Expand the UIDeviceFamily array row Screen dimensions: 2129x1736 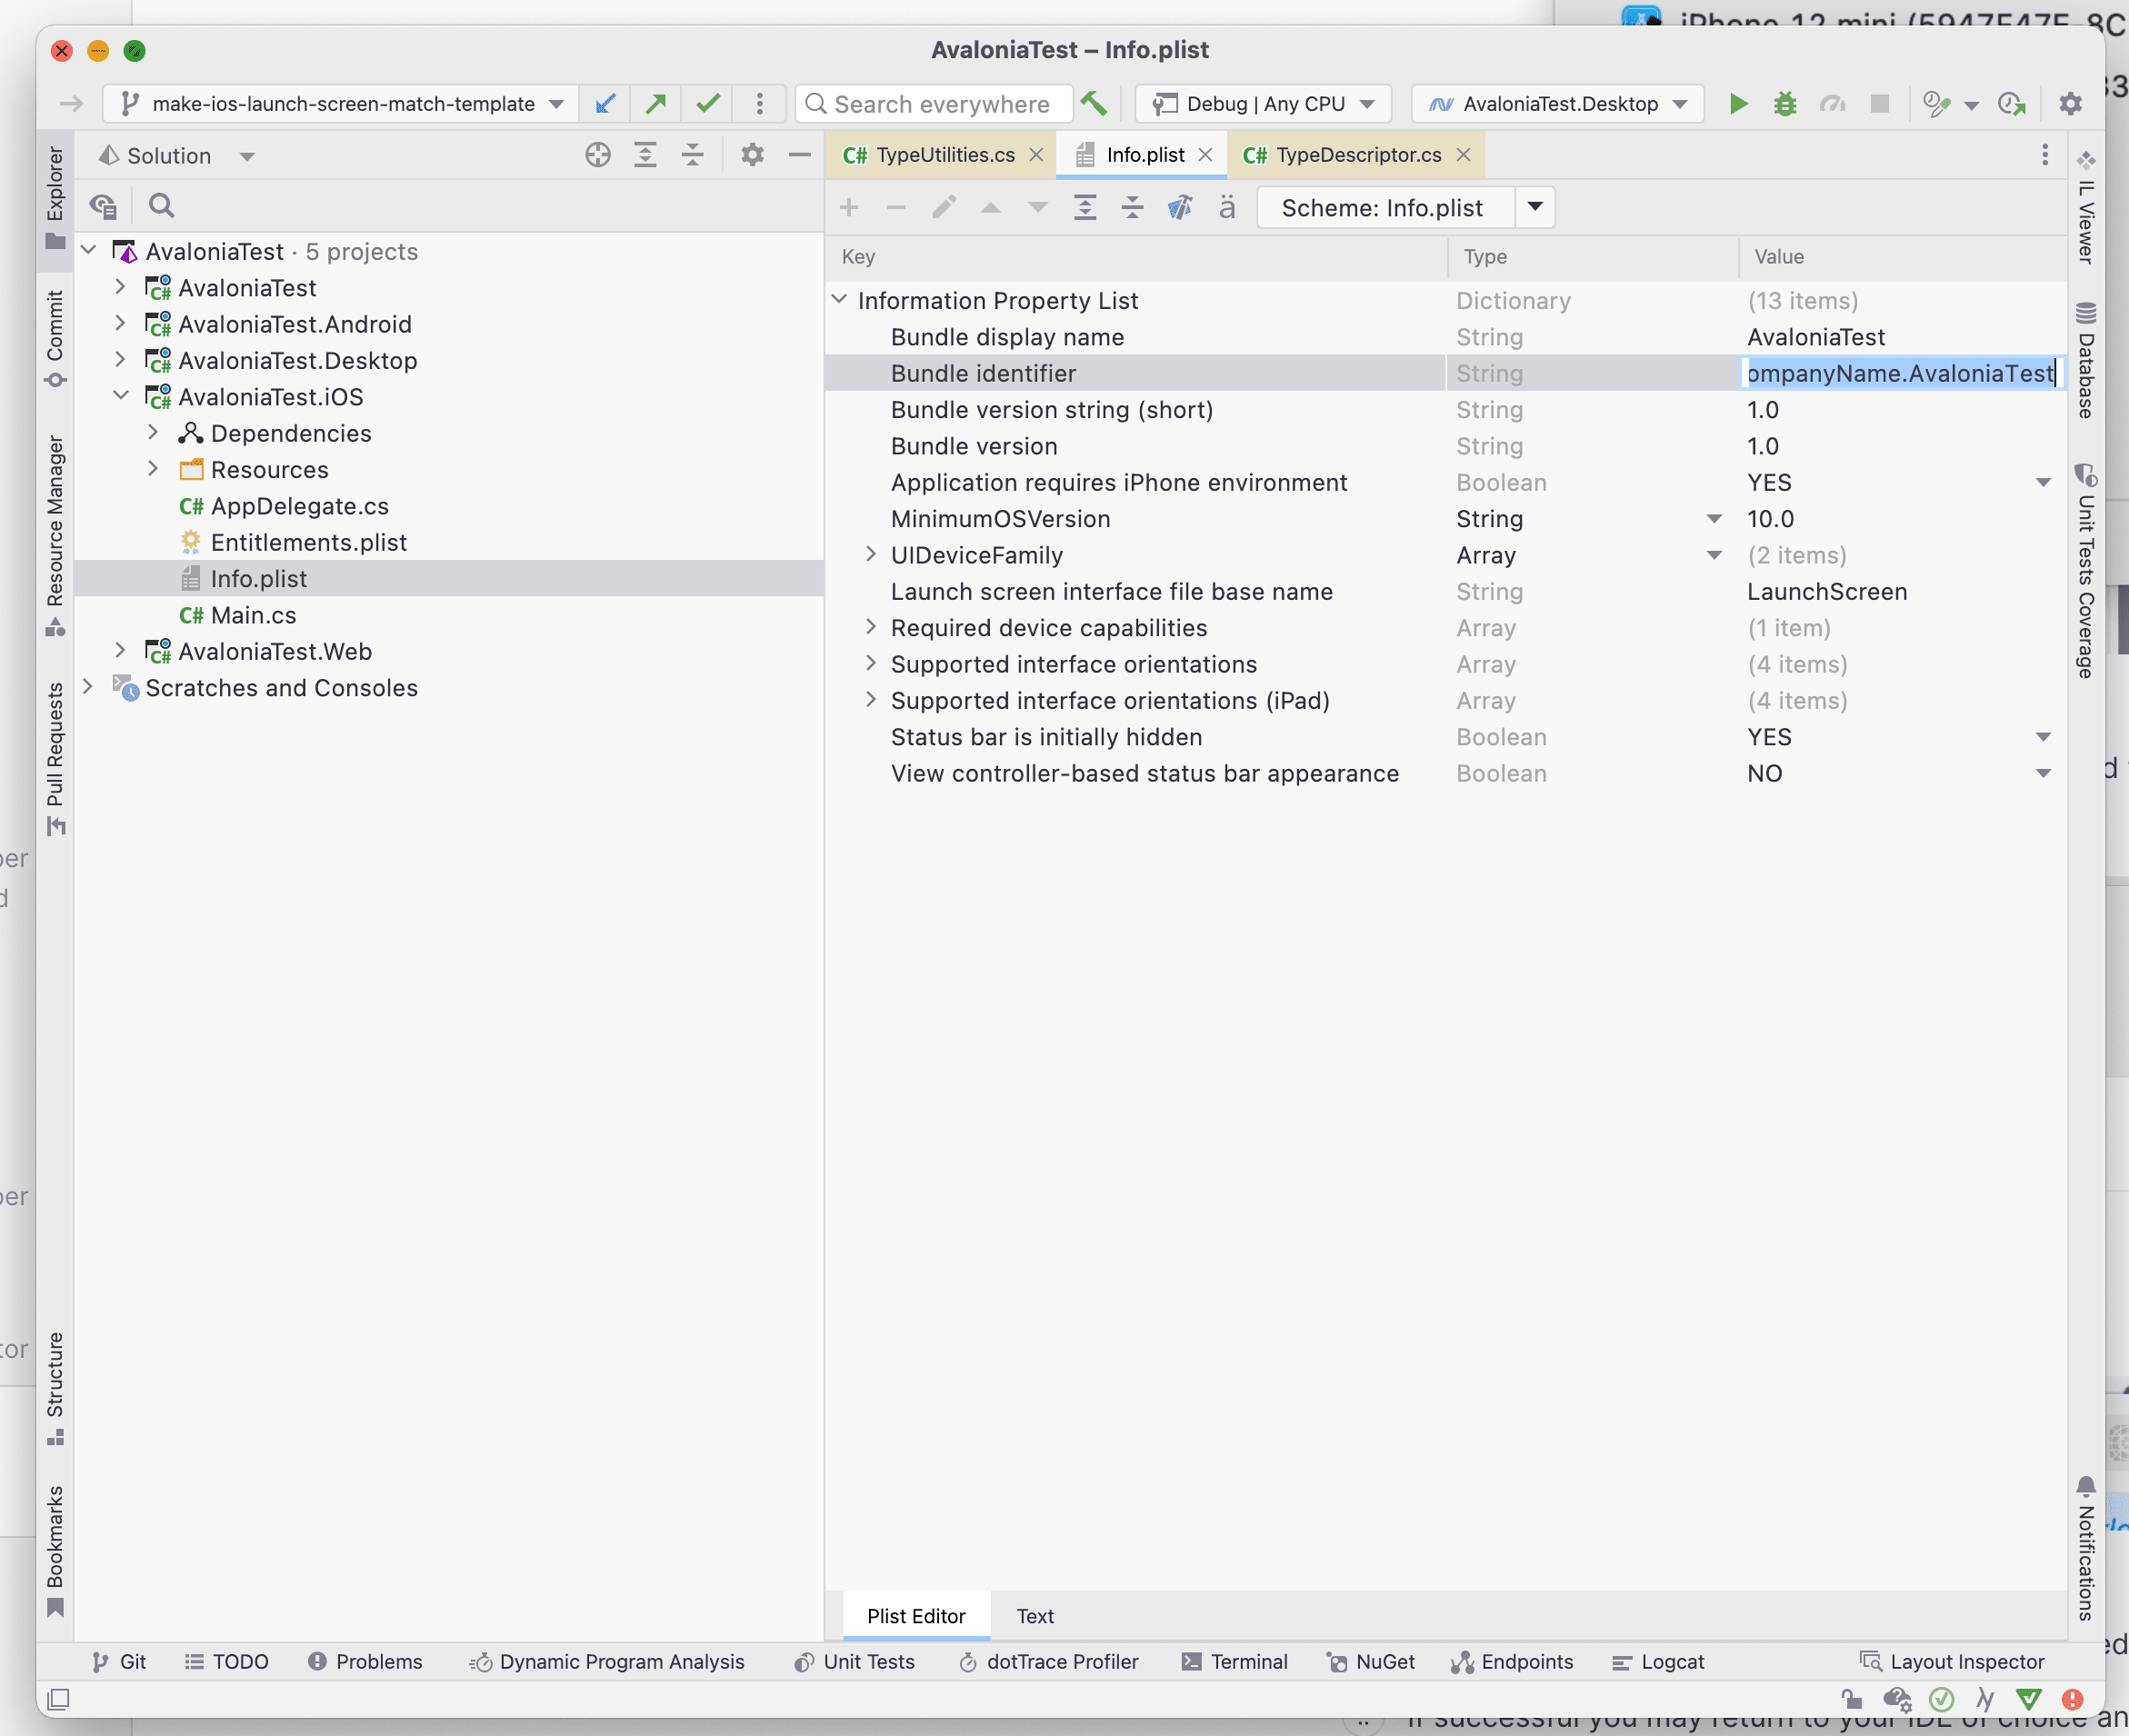pos(870,555)
